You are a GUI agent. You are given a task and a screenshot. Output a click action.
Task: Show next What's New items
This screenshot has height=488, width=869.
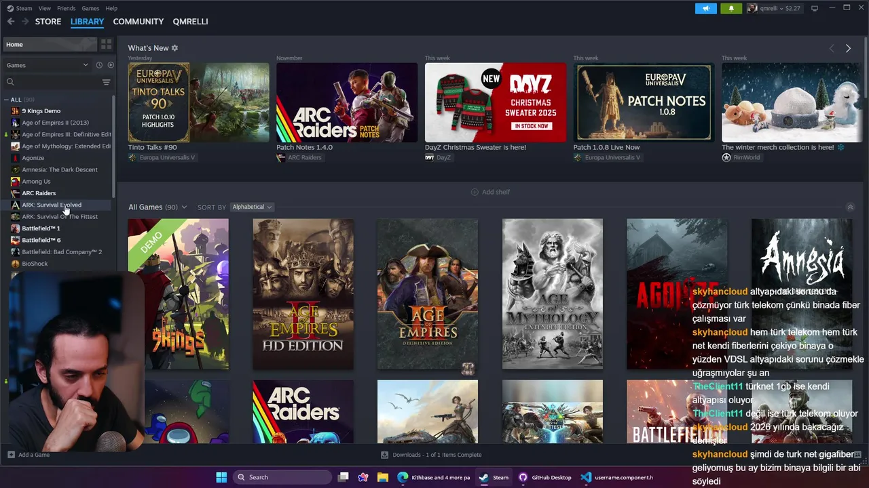(x=848, y=48)
